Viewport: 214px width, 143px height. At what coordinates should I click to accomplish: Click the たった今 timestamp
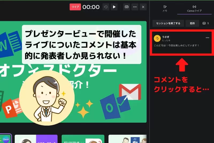click(166, 40)
